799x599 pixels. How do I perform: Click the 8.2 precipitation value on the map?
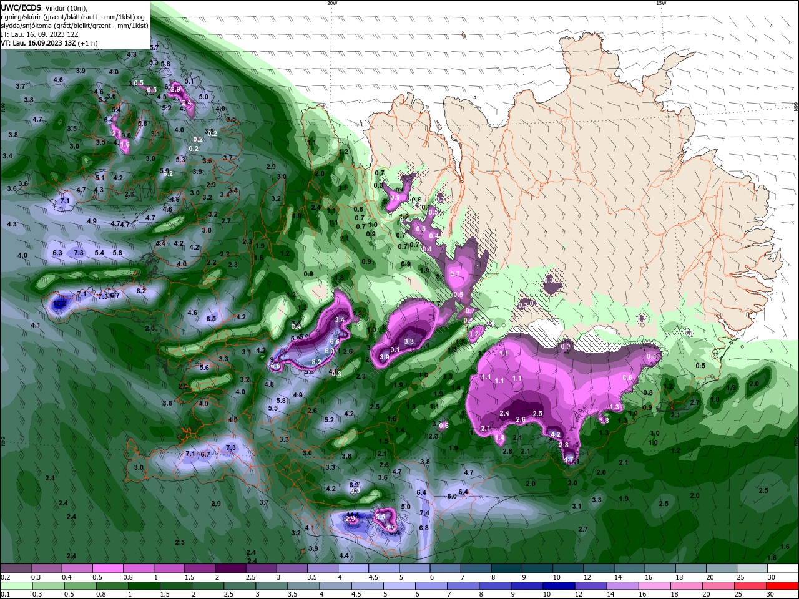(x=316, y=362)
